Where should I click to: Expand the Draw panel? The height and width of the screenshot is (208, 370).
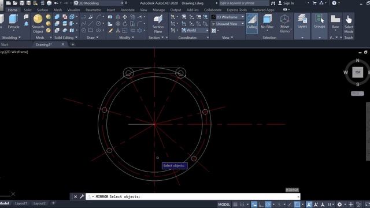92,38
